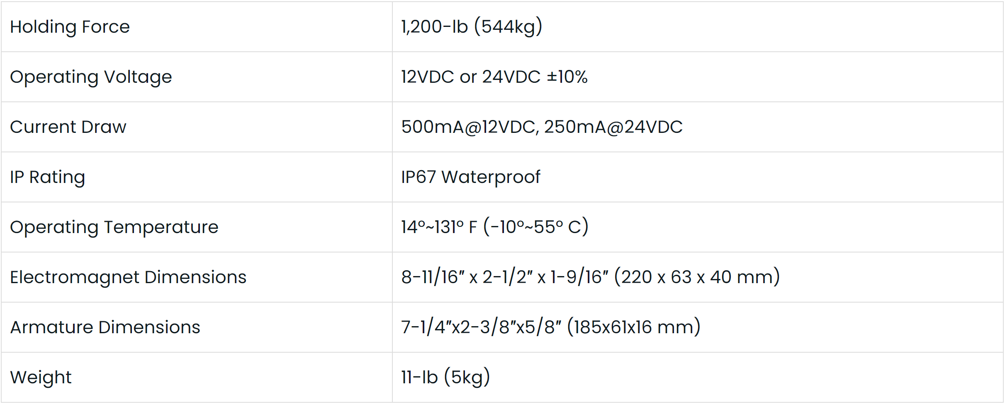Image resolution: width=1005 pixels, height=404 pixels.
Task: Click the (185x61x16 mm) text
Action: tap(633, 327)
